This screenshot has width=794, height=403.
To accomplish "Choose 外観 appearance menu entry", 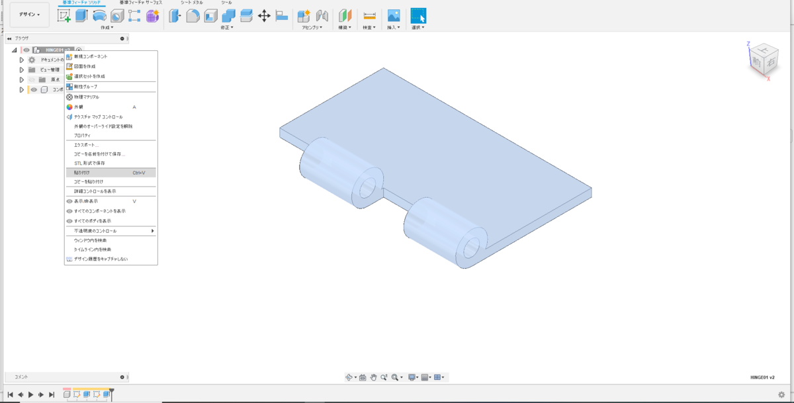I will 111,107.
